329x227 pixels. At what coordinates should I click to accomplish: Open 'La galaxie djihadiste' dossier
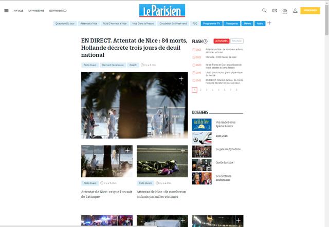pyautogui.click(x=228, y=150)
